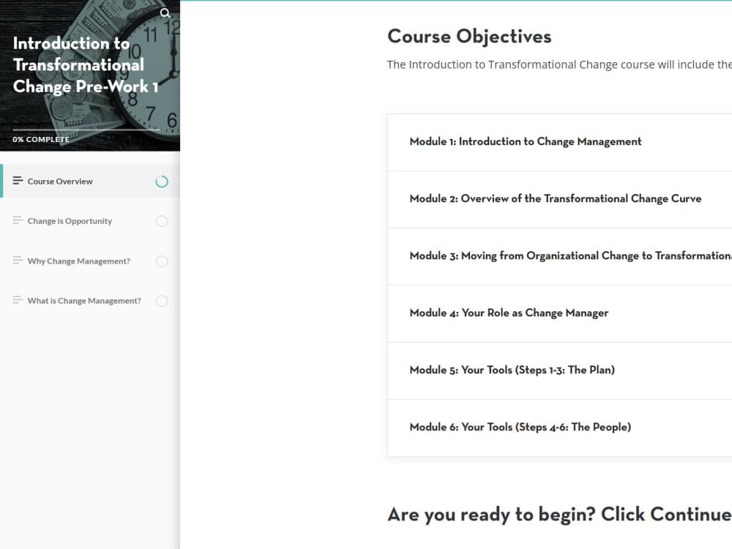The height and width of the screenshot is (549, 732).
Task: Click the teal active-lesson indicator bar
Action: (x=1, y=180)
